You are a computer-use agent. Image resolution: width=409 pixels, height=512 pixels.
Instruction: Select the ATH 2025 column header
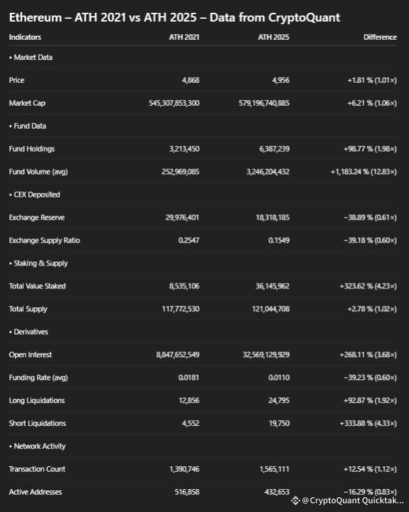pyautogui.click(x=274, y=37)
